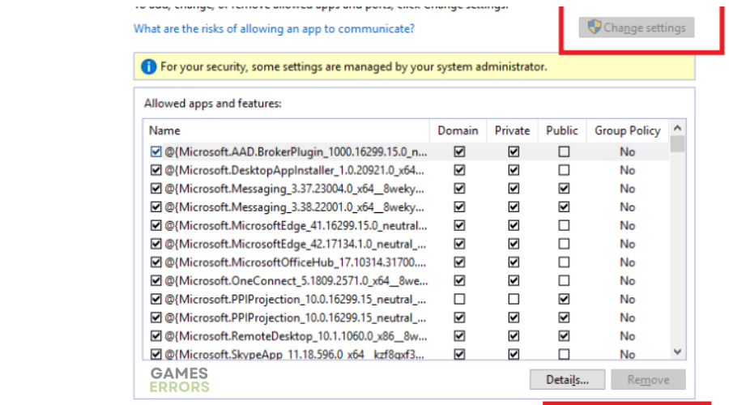Disable Public checkbox for RemoteDesktop
Screen dimensions: 729x405
tap(564, 335)
